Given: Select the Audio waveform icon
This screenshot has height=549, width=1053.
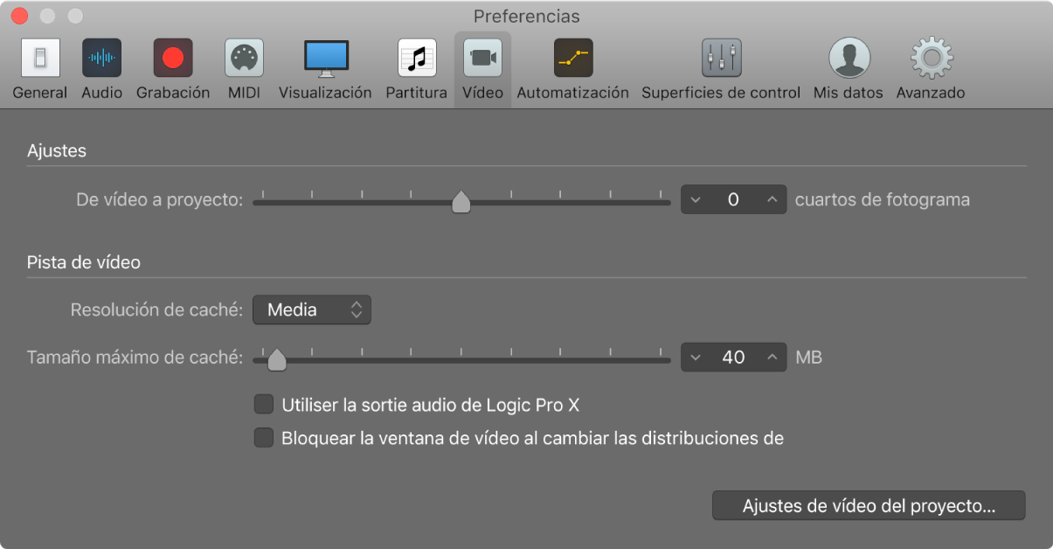Looking at the screenshot, I should click(102, 59).
